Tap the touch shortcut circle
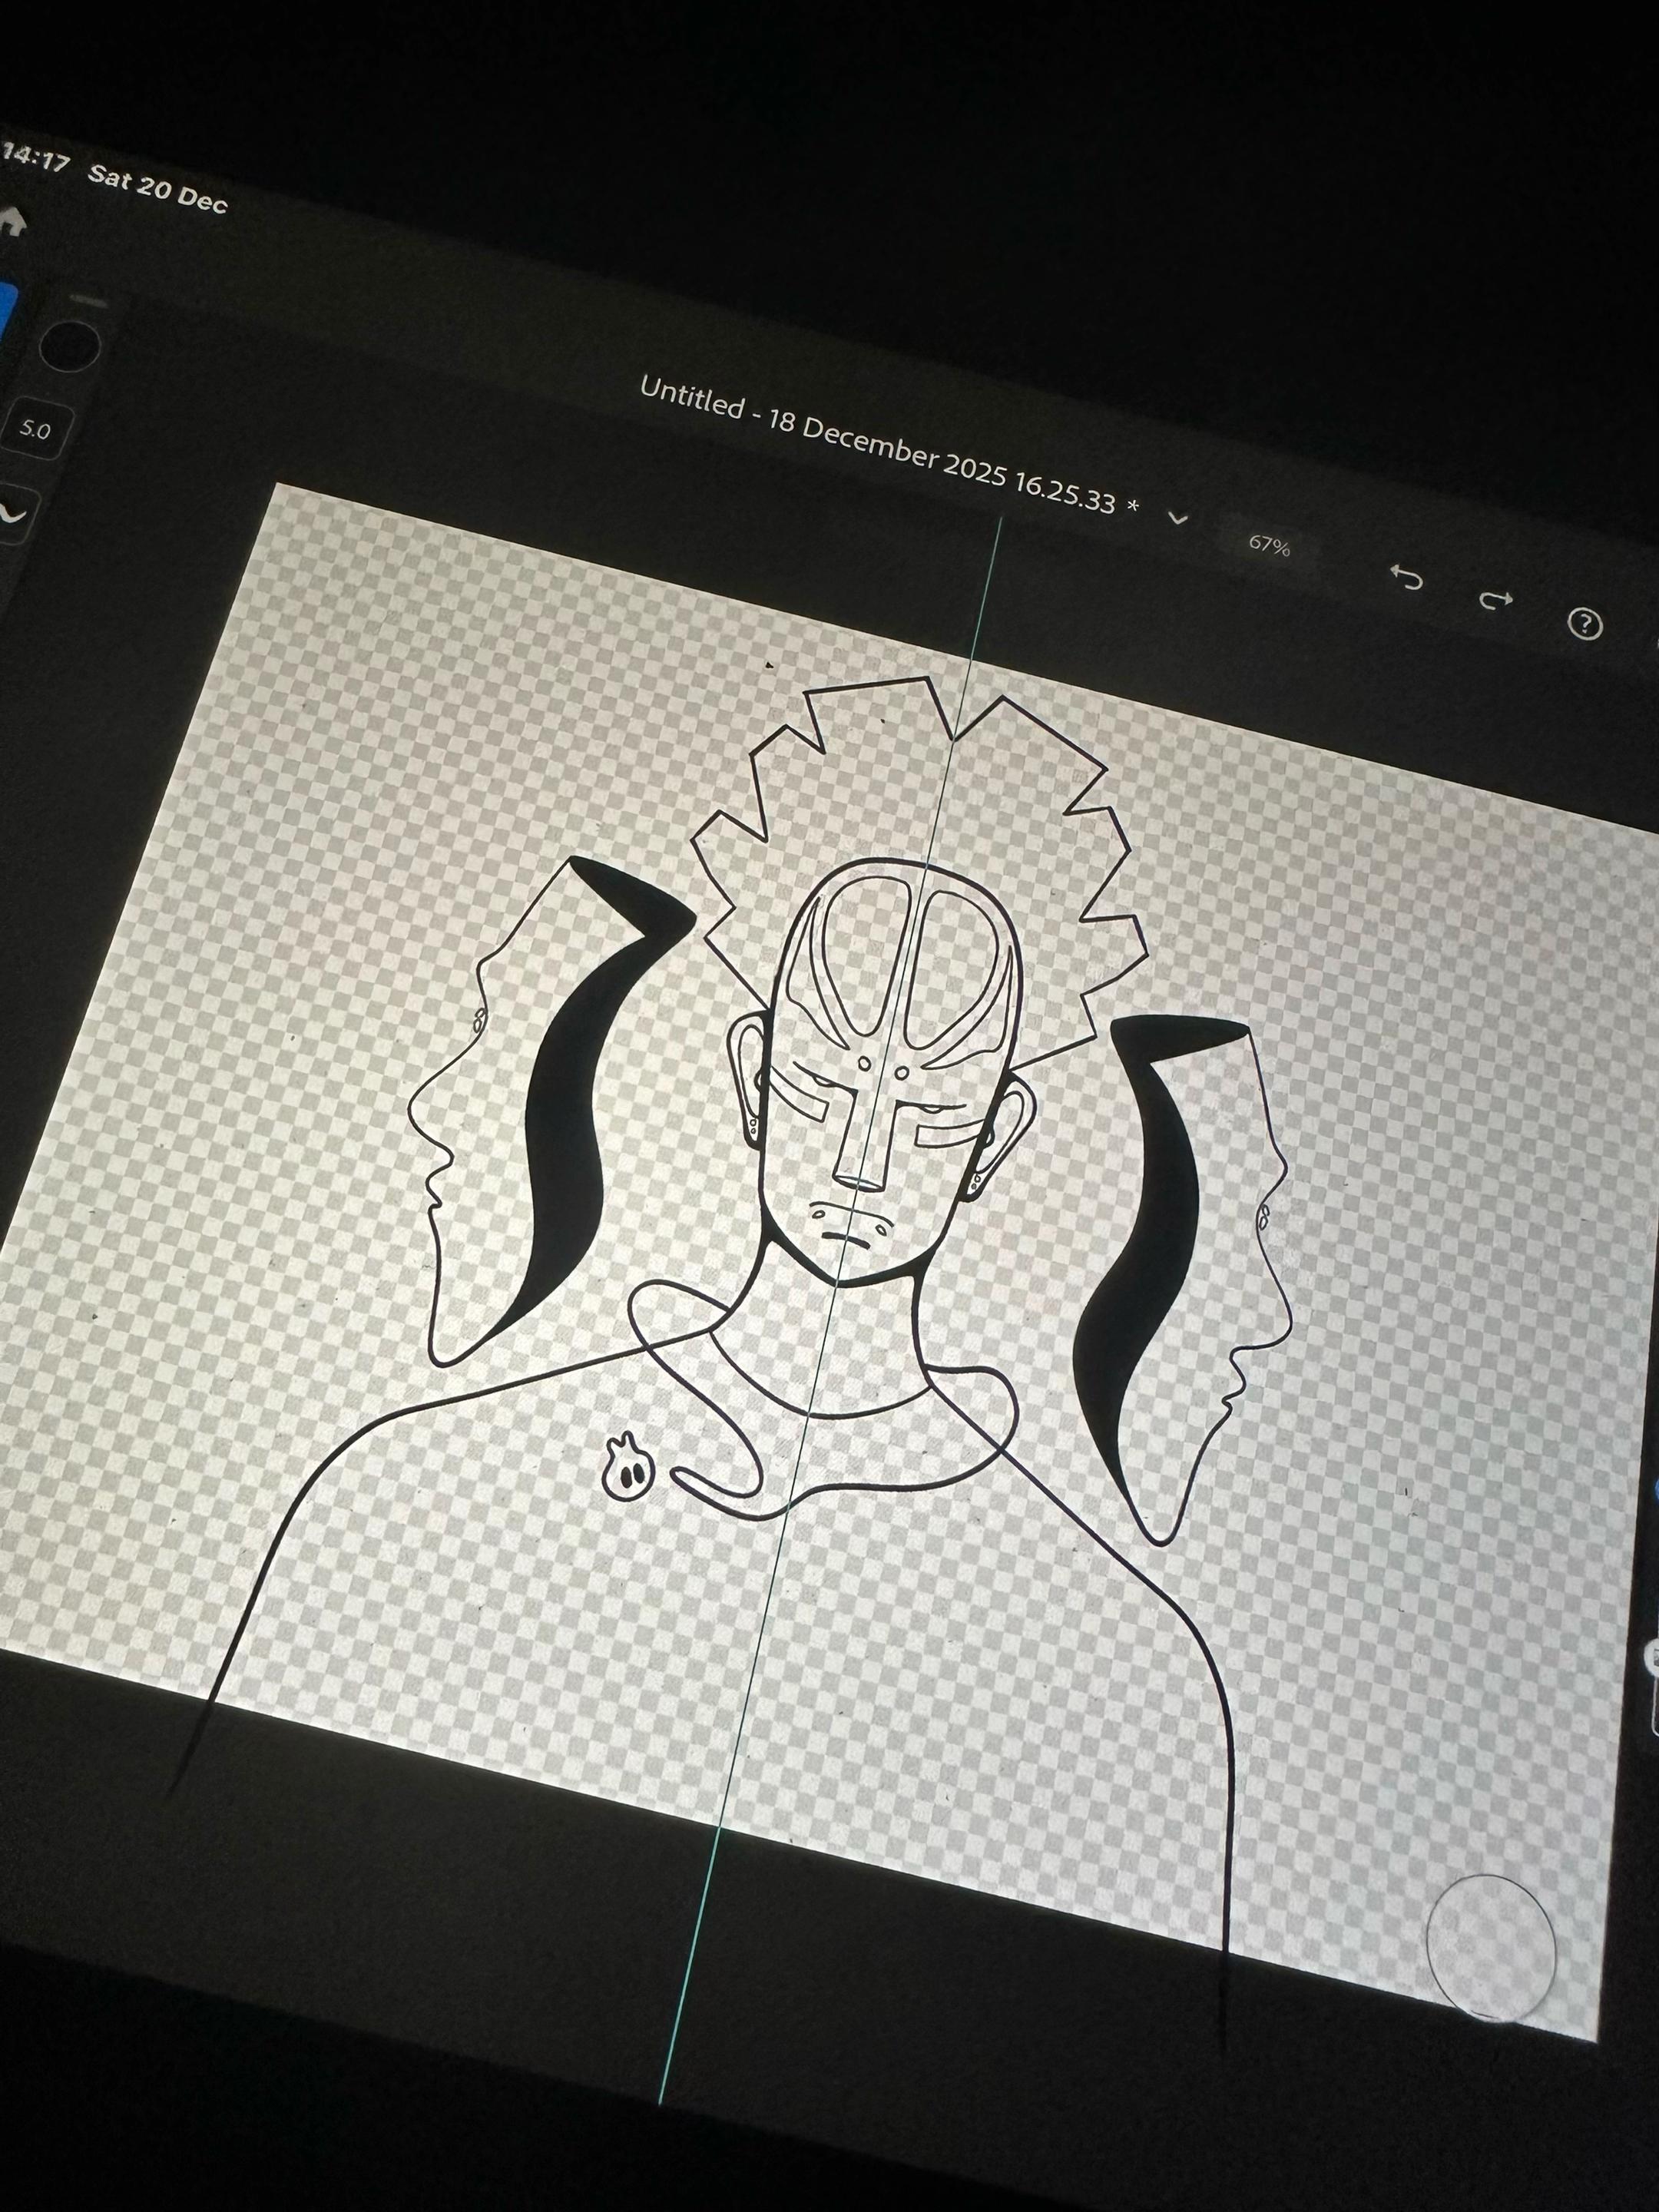 [1491, 1948]
